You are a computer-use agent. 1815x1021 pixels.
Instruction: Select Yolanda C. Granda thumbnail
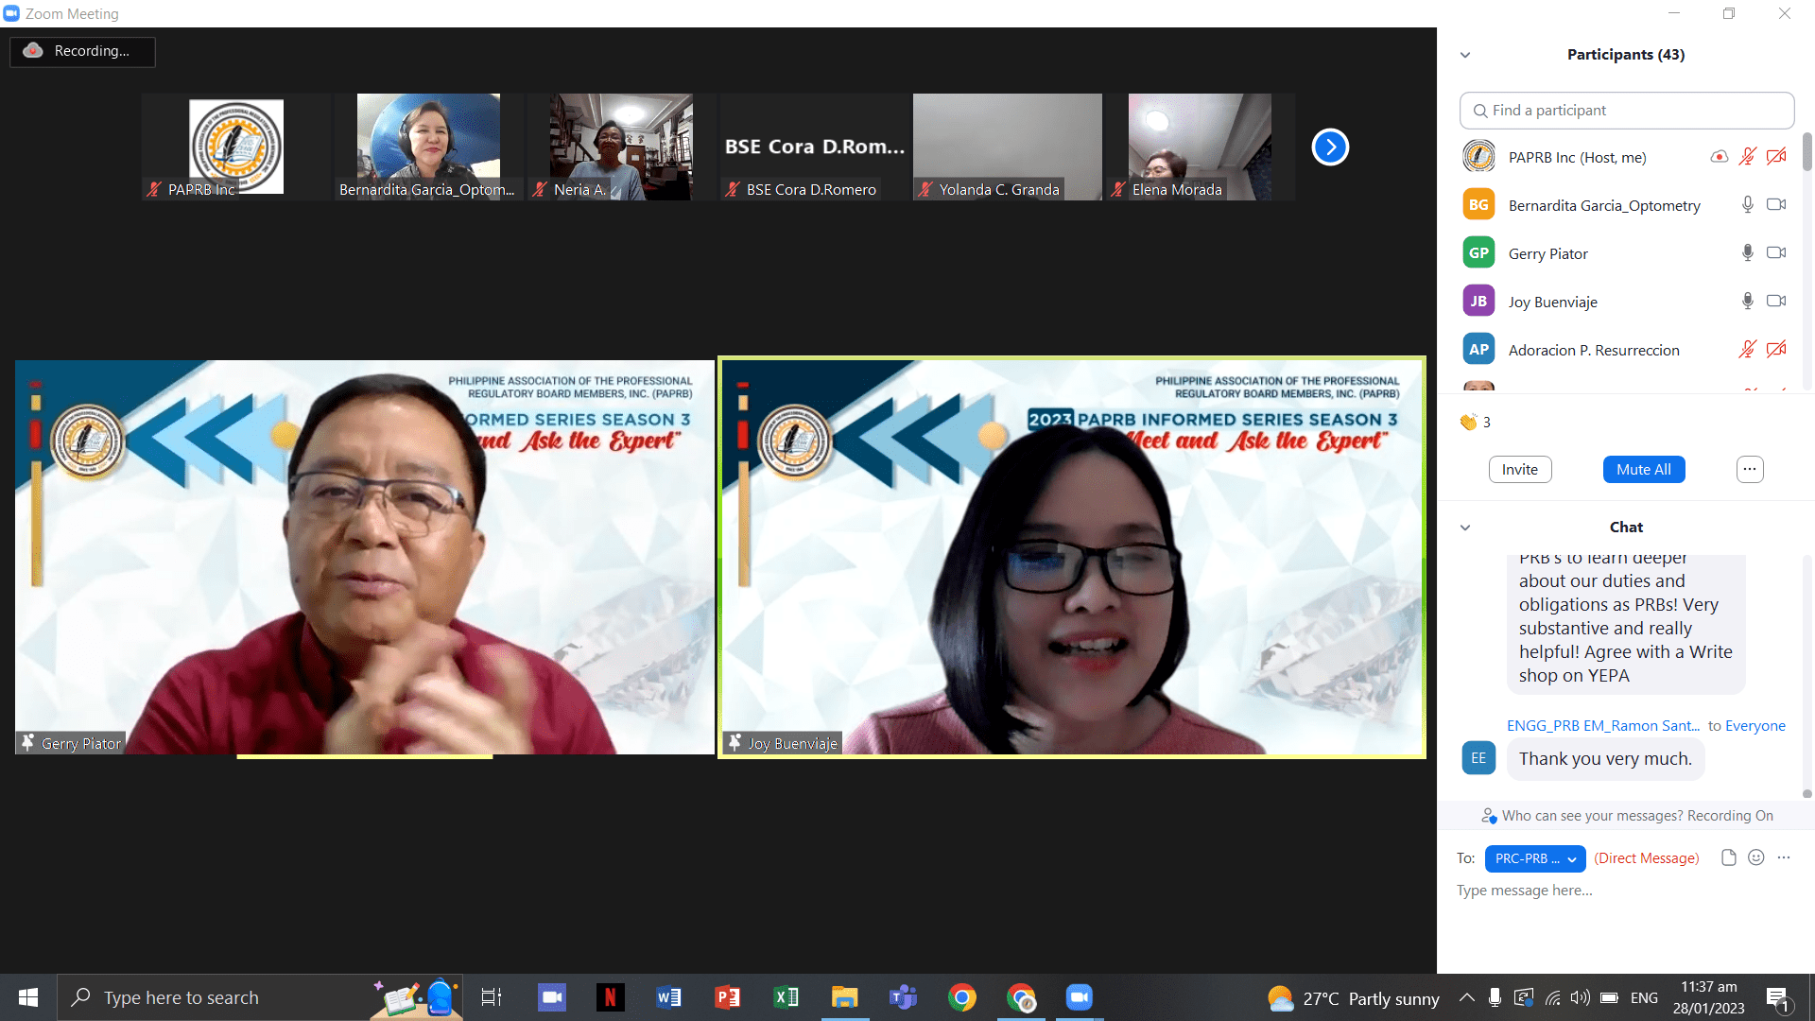pos(1007,147)
